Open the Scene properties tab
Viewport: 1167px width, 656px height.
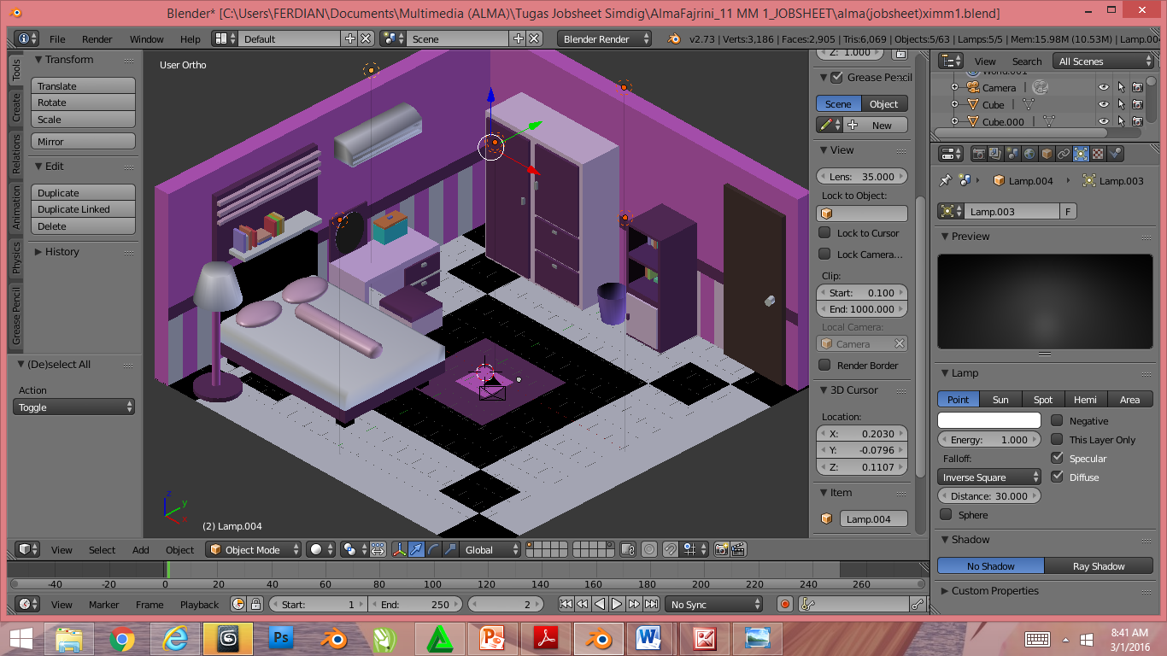click(x=1012, y=155)
